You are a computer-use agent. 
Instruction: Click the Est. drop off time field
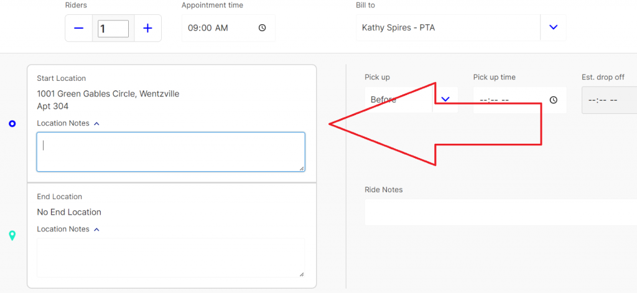tap(607, 100)
